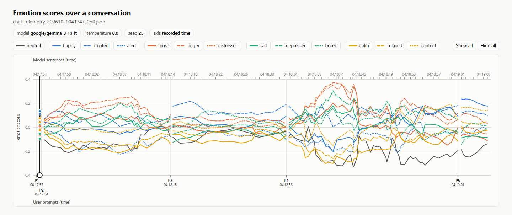Toggle the bored dotted series
The image size is (512, 215).
pos(326,45)
